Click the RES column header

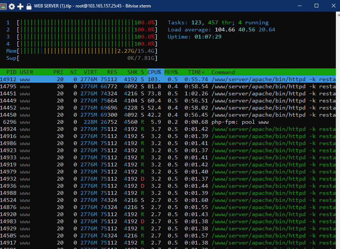click(112, 72)
